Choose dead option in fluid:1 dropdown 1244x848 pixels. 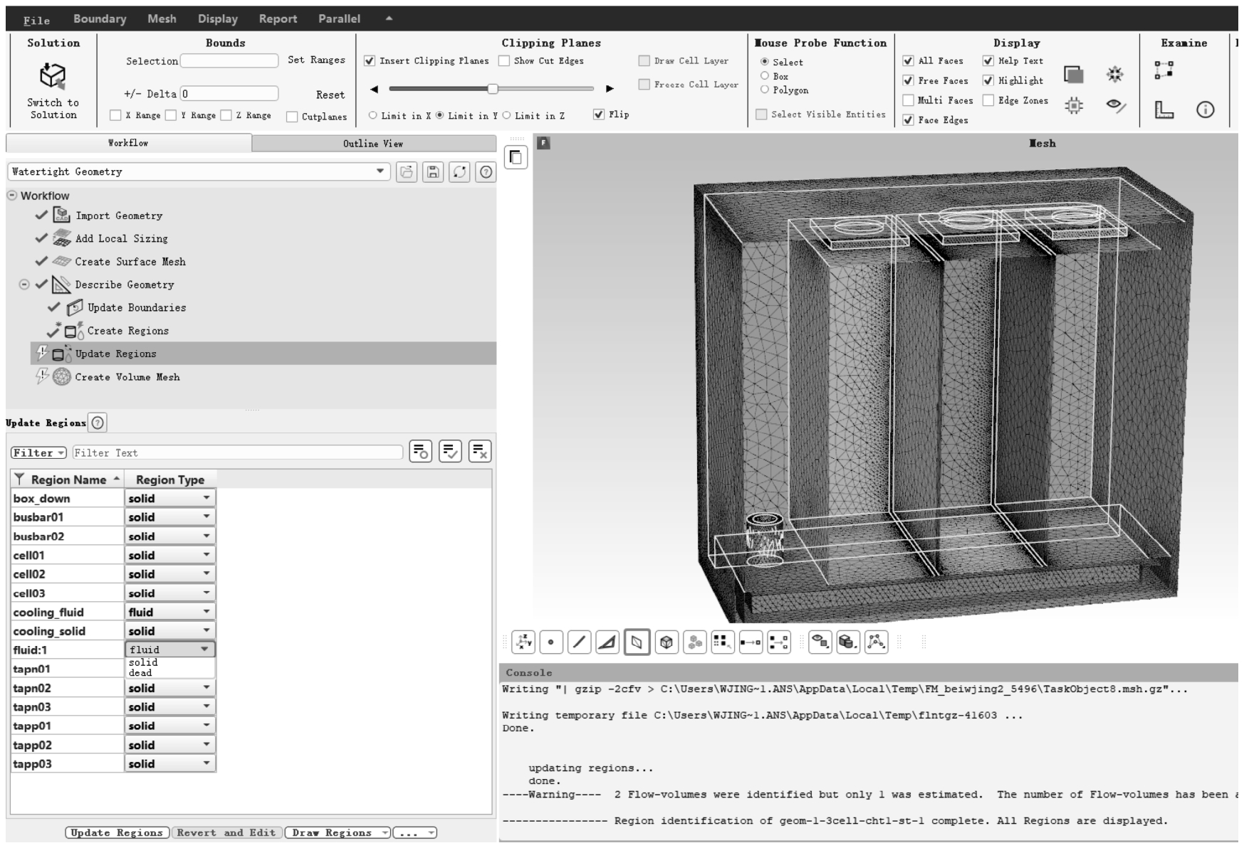point(140,673)
